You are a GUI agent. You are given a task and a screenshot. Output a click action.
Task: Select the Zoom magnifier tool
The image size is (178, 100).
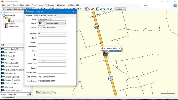89,9
